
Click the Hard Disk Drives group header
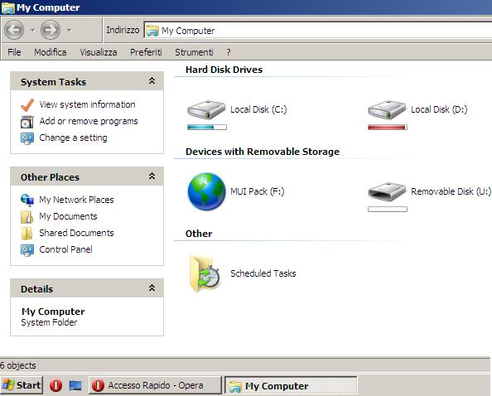coord(224,70)
